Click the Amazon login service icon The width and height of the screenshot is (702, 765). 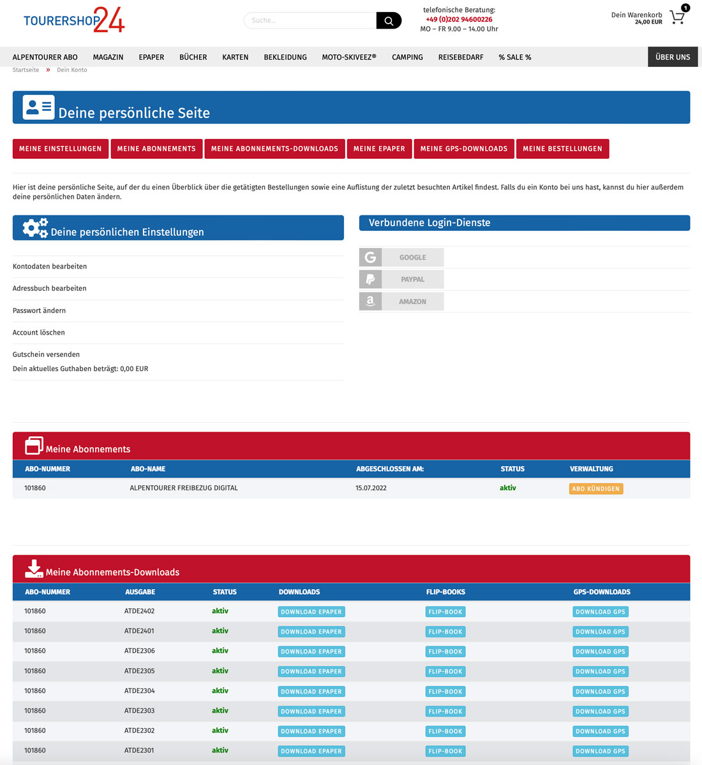[370, 302]
